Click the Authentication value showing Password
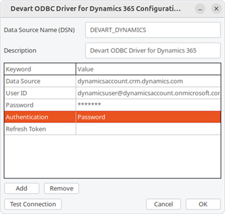Image resolution: width=225 pixels, height=214 pixels. (148, 117)
